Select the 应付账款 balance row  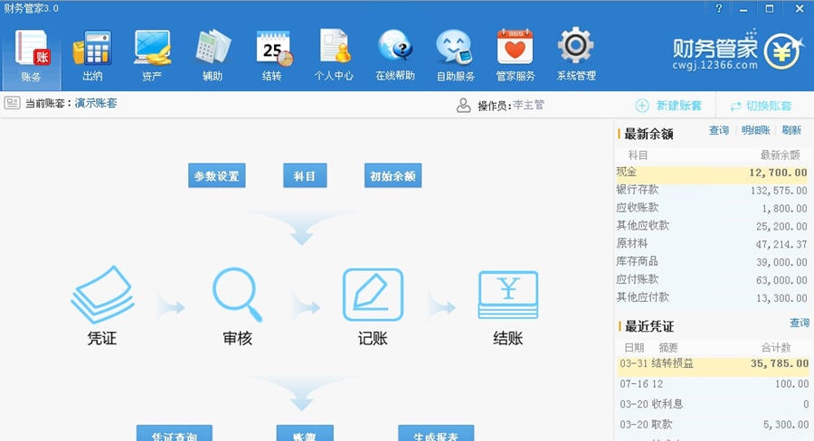click(712, 279)
